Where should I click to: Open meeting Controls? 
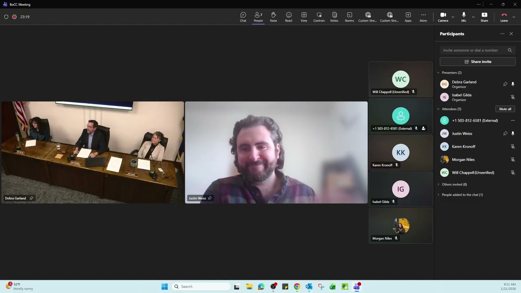point(319,17)
